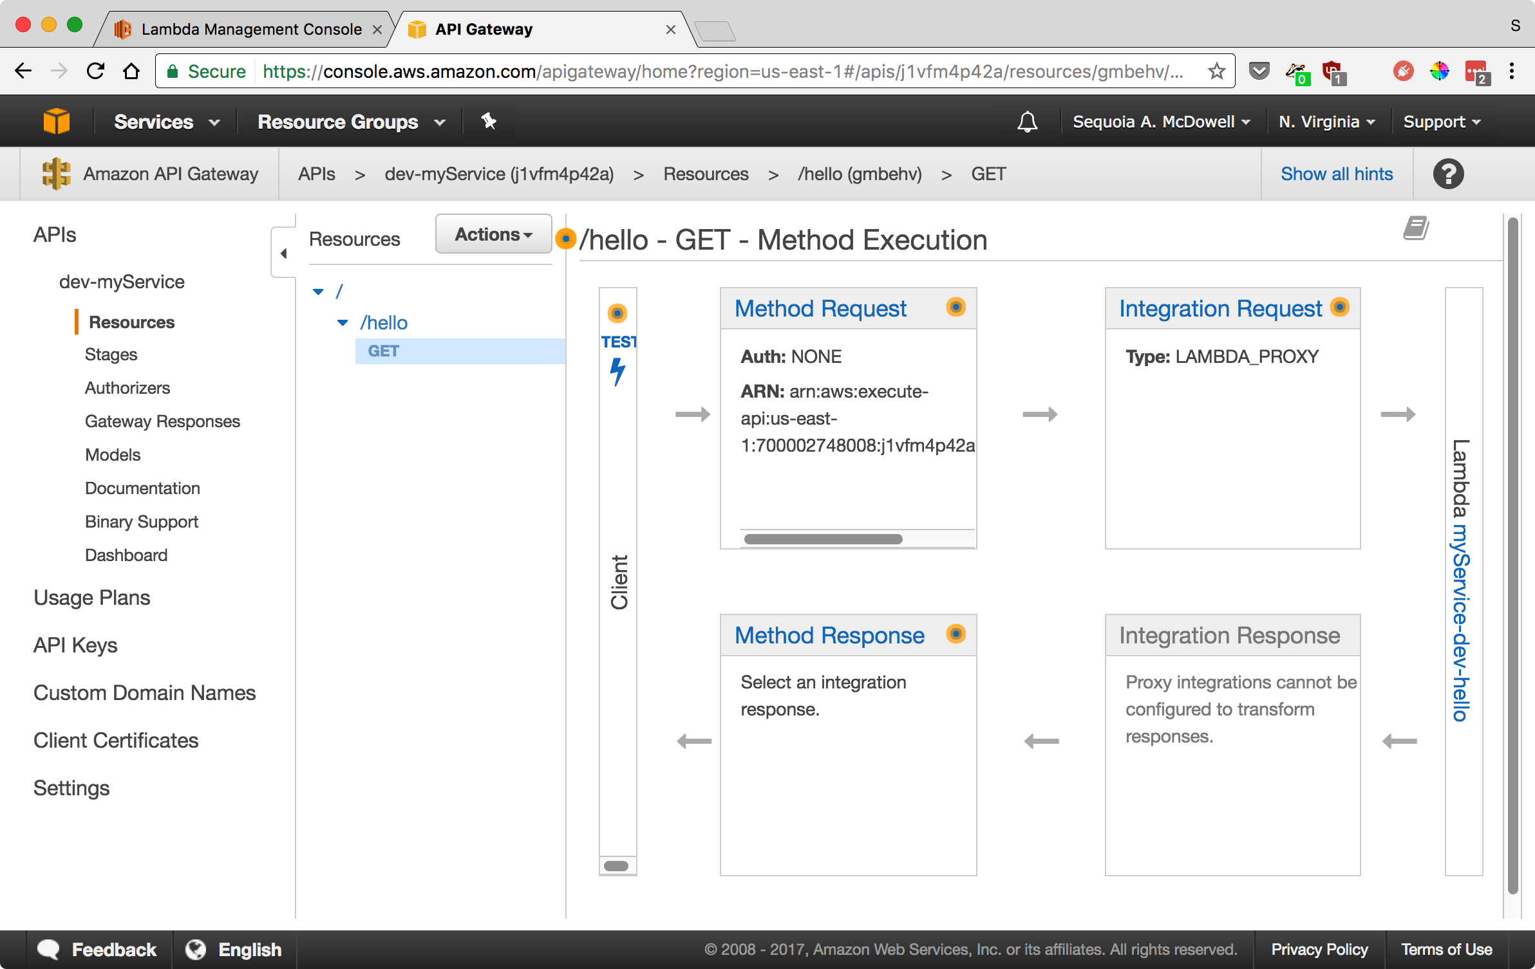Viewport: 1535px width, 969px height.
Task: Open Terms of Use link
Action: tap(1447, 949)
